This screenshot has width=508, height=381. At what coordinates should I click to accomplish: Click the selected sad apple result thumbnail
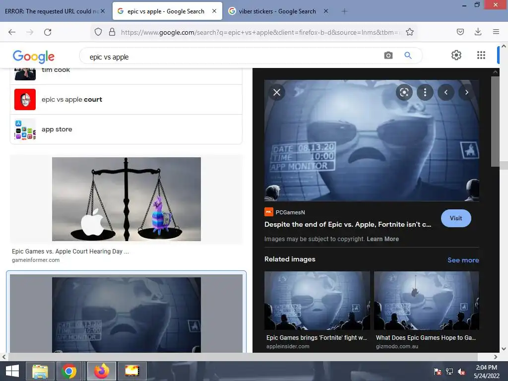coord(127,315)
